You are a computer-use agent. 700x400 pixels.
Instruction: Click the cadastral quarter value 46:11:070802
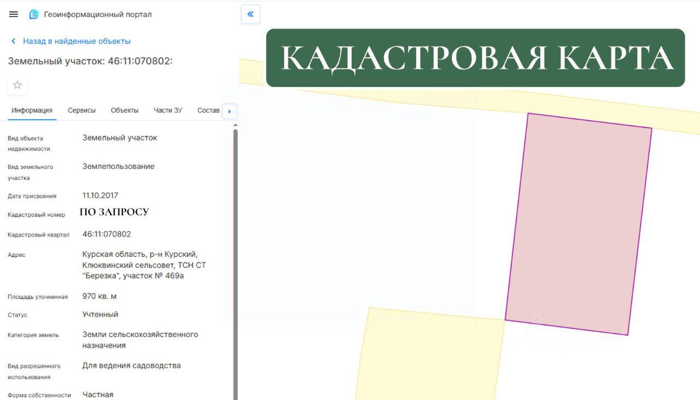pyautogui.click(x=107, y=234)
